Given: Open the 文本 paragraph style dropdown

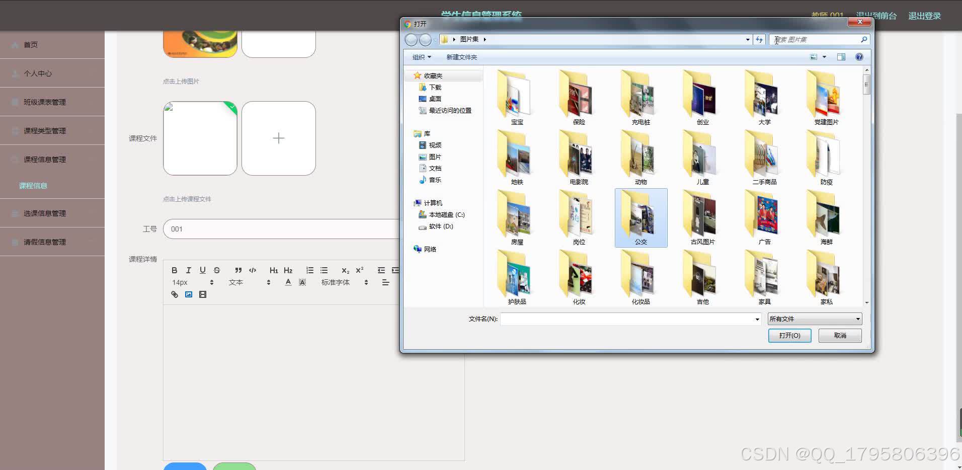Looking at the screenshot, I should pos(250,282).
